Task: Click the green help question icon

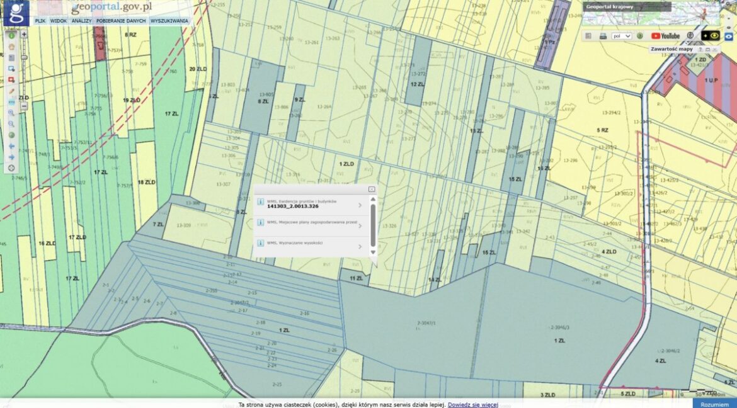Action: (x=640, y=36)
